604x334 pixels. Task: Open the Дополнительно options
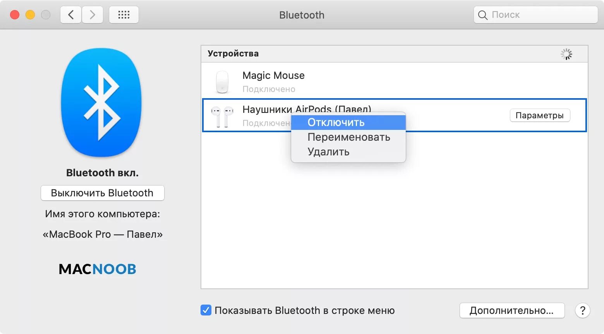(x=512, y=310)
